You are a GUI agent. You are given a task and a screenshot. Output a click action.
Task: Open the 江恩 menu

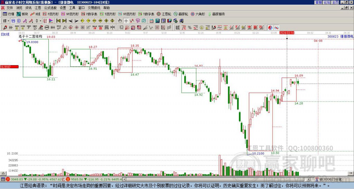(x=38, y=8)
